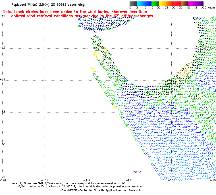Click the "-117" longitude axis label
The width and height of the screenshot is (216, 195).
tap(45, 180)
